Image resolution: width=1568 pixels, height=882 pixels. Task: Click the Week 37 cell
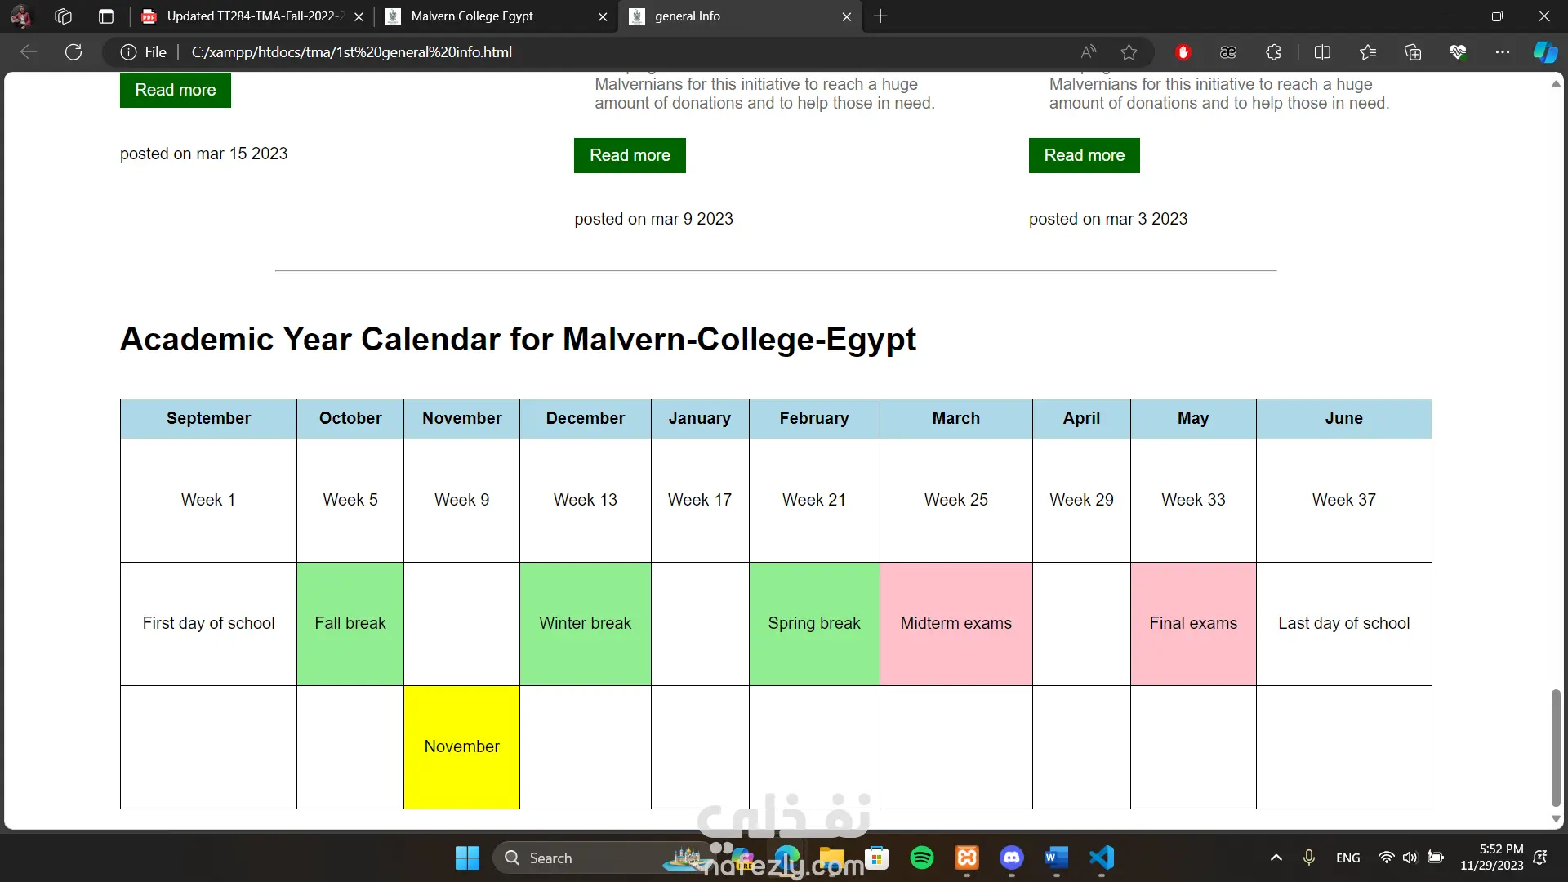1344,501
